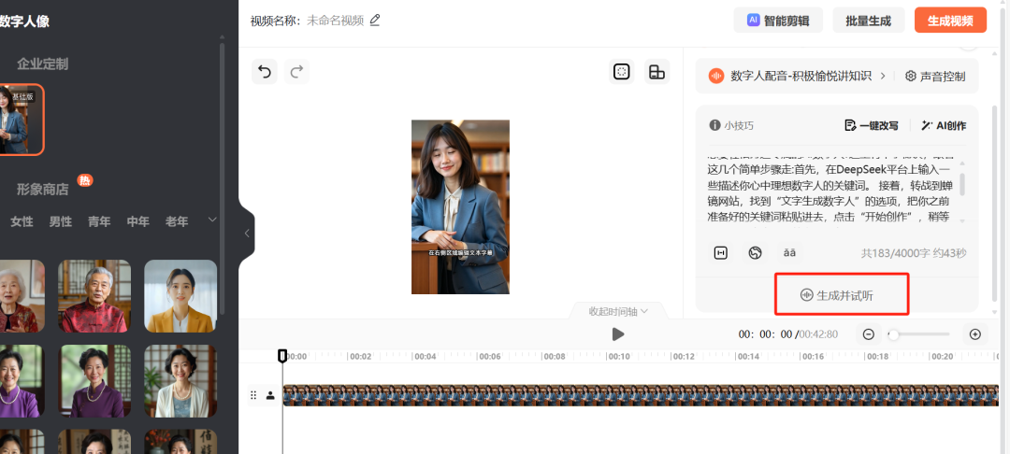This screenshot has height=454, width=1010.
Task: Click the āā pronunciation icon
Action: [x=789, y=253]
